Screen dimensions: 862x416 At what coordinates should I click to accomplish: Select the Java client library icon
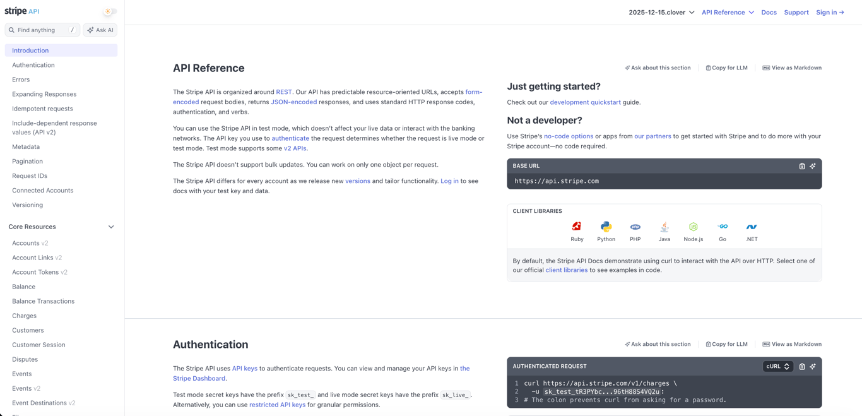click(664, 227)
